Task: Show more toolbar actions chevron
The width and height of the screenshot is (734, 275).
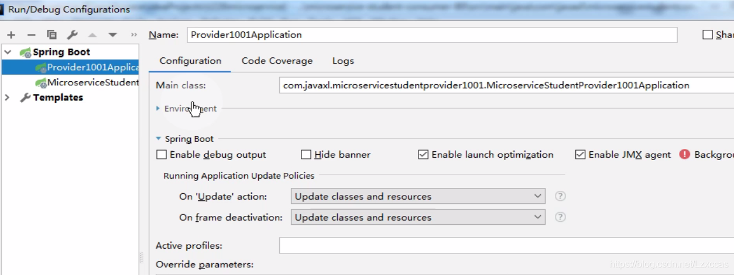Action: pos(133,35)
